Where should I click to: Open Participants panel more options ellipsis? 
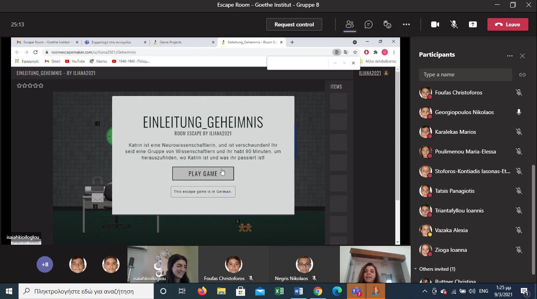[x=509, y=56]
